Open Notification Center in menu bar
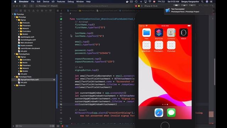227x128 pixels. click(211, 1)
